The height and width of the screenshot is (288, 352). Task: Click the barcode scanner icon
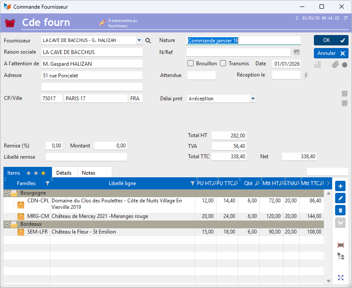click(x=341, y=245)
